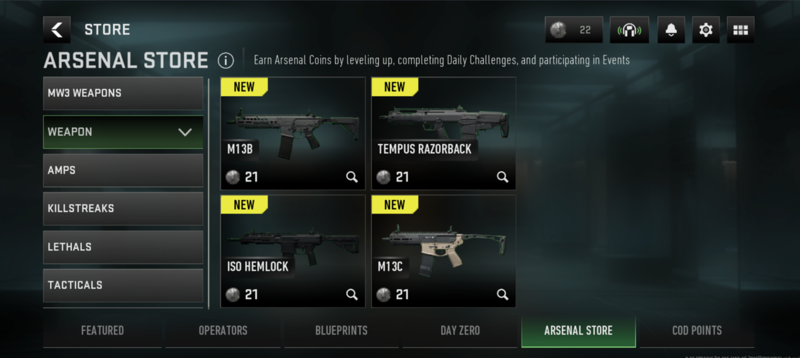Inspect Tempus Razorback with magnifier icon
Image resolution: width=800 pixels, height=358 pixels.
pyautogui.click(x=502, y=177)
